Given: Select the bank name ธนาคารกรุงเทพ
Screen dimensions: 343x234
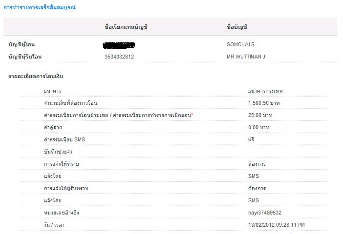Looking at the screenshot, I should 265,91.
